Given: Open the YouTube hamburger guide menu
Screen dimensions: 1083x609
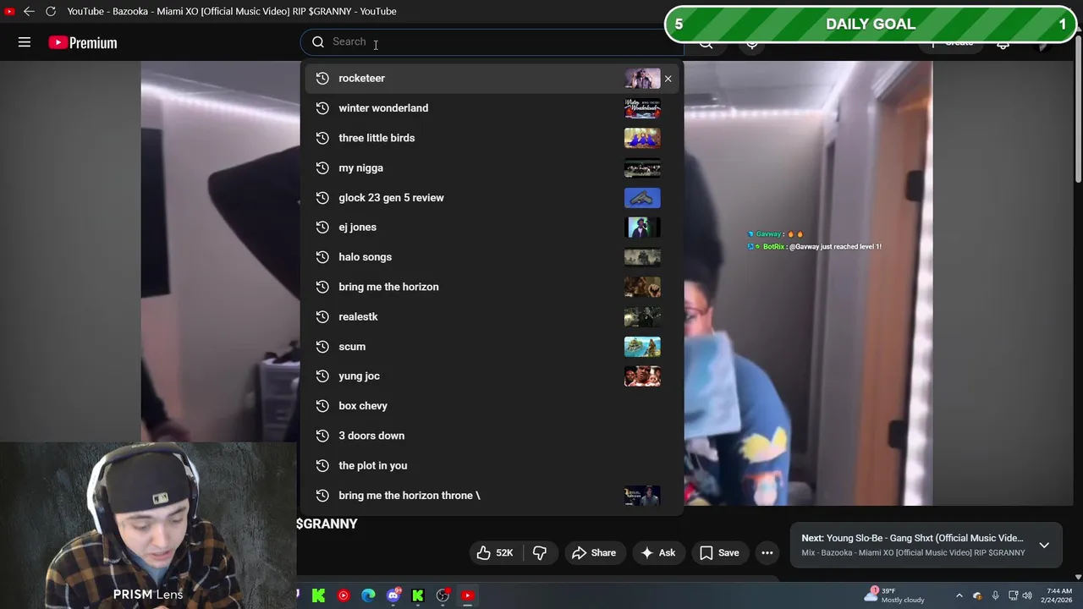Looking at the screenshot, I should pos(25,42).
